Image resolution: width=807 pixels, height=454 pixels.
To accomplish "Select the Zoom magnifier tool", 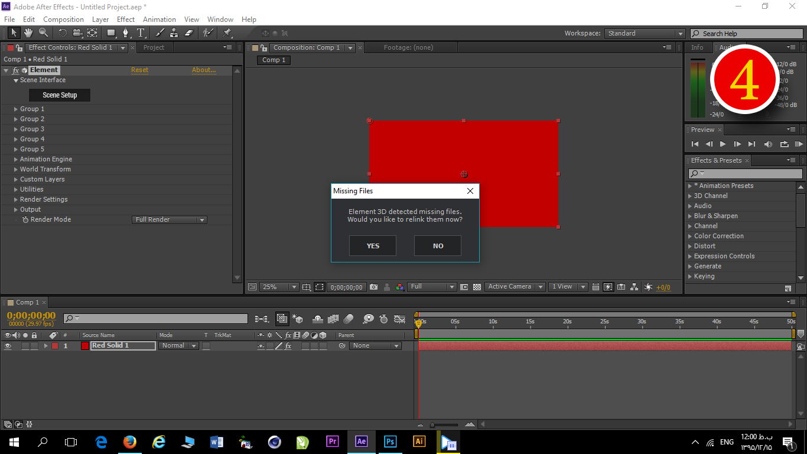I will click(44, 33).
